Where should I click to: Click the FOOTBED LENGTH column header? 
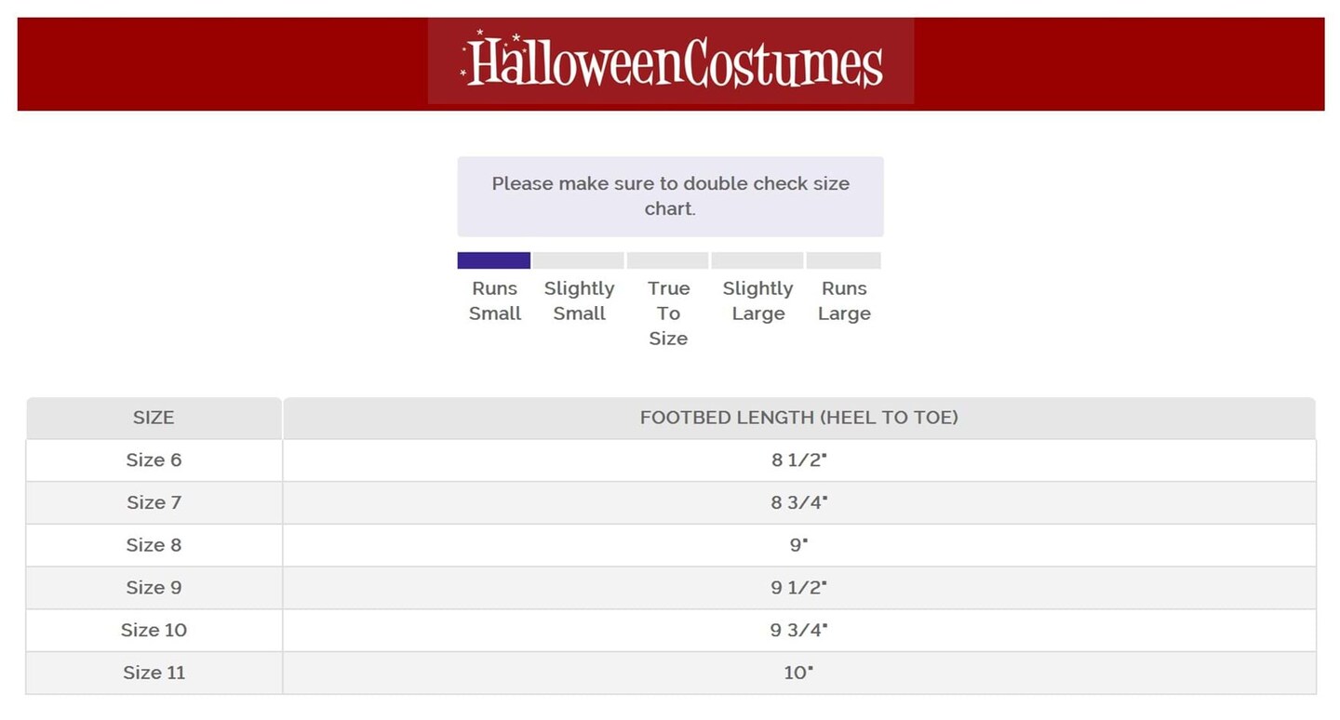pos(798,418)
